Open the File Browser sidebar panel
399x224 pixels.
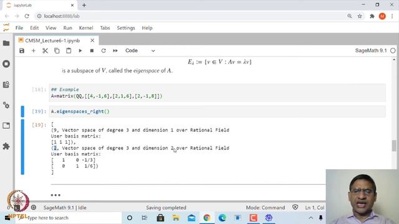[6, 43]
